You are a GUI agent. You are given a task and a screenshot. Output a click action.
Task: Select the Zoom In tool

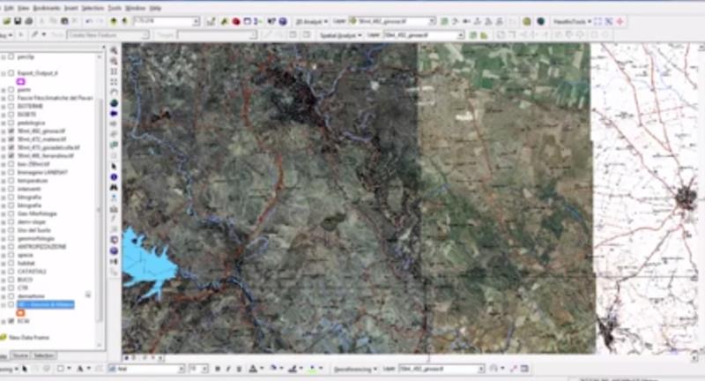[115, 50]
